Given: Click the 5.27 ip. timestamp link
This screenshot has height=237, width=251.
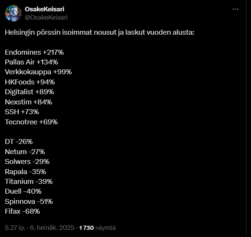Looking at the screenshot, I should point(15,228).
